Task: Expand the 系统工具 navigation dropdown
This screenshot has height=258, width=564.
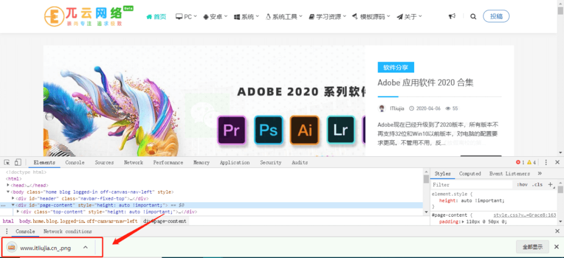Action: point(284,17)
